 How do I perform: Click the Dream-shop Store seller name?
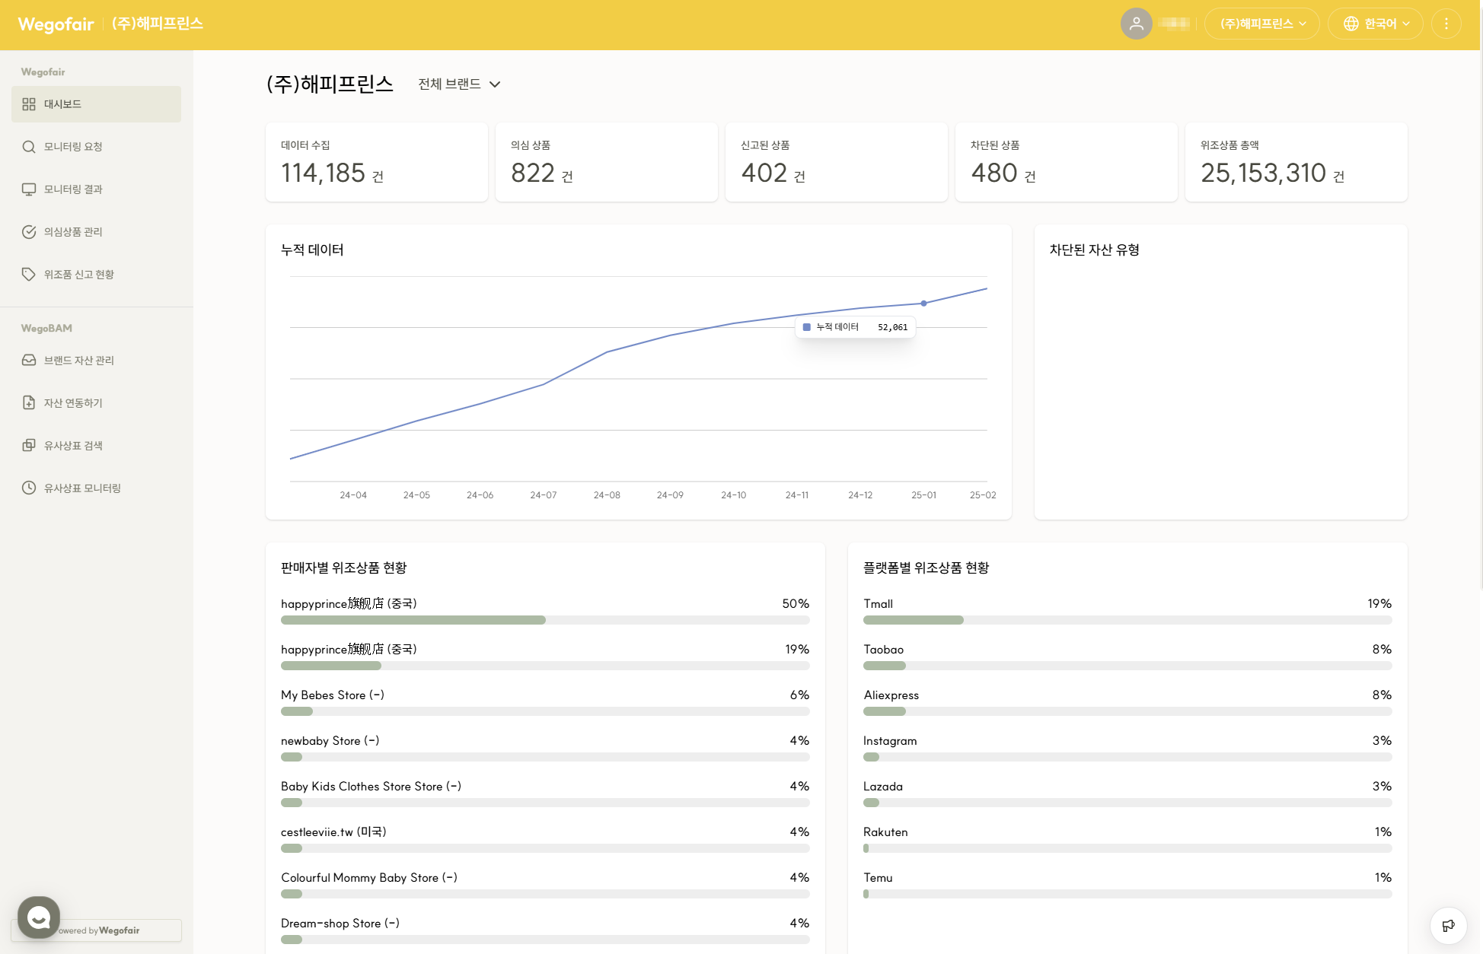pyautogui.click(x=340, y=924)
